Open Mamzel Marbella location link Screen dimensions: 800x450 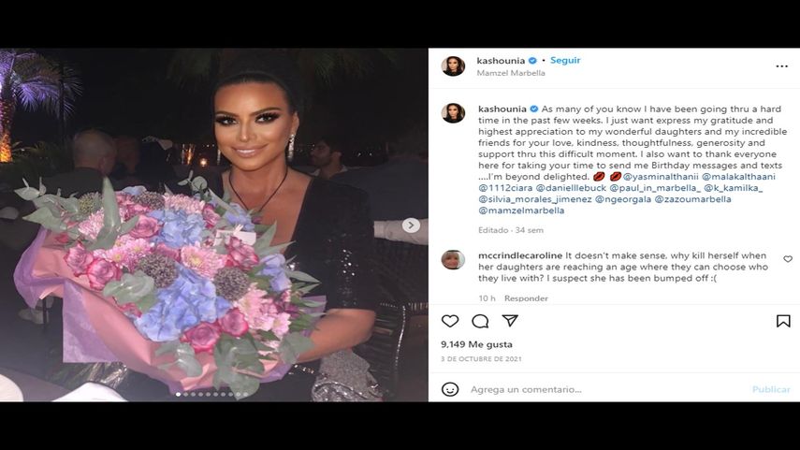coord(511,73)
